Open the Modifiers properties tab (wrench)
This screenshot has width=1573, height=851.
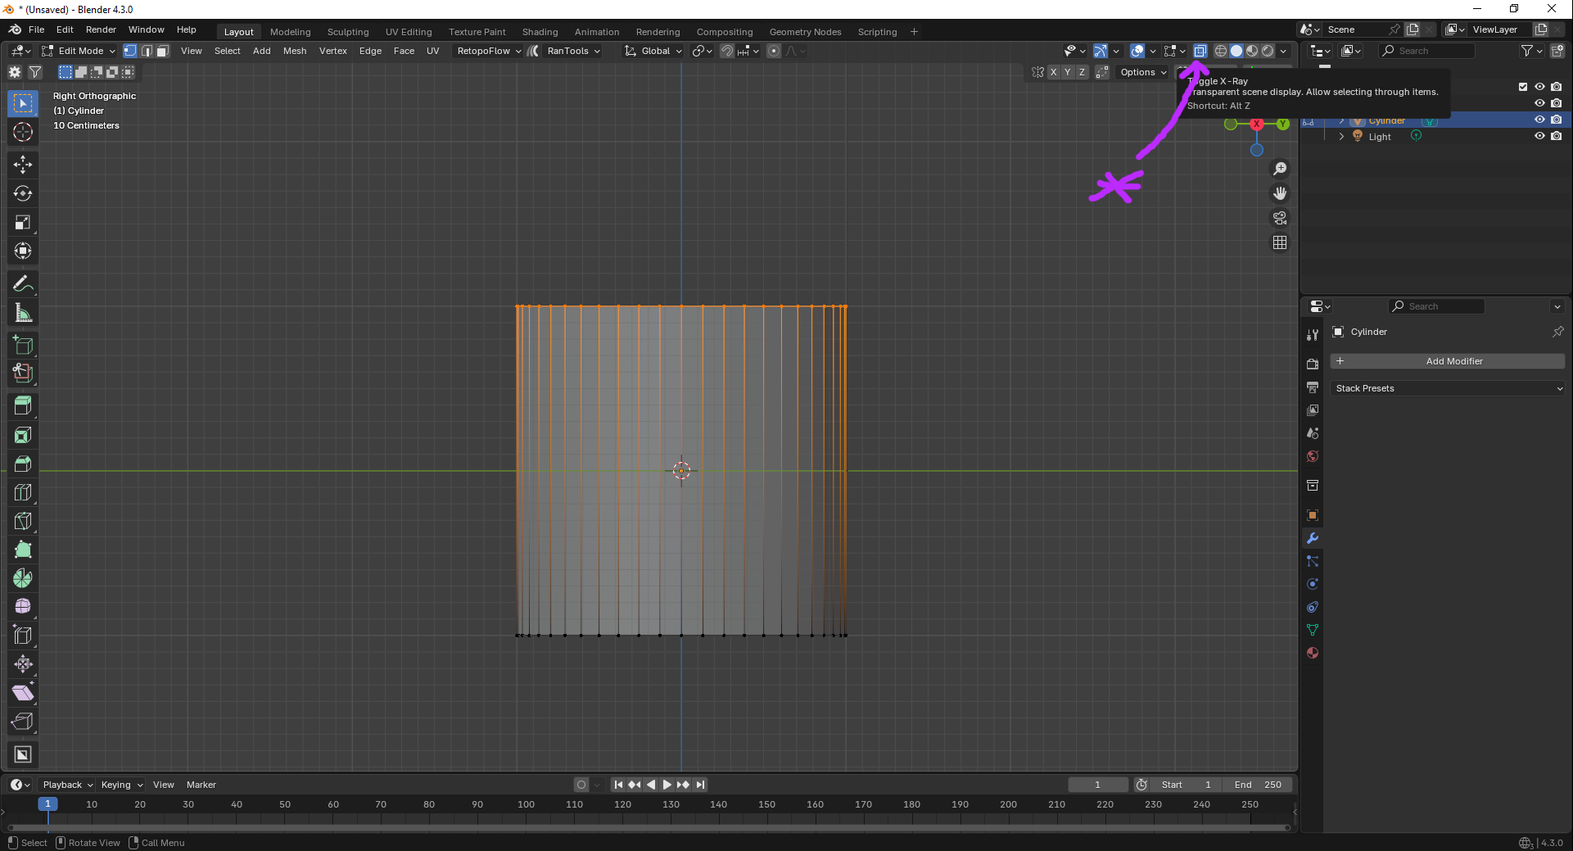tap(1313, 538)
